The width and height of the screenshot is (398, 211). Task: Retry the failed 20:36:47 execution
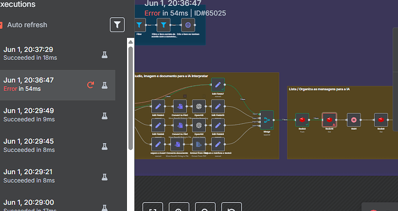[91, 85]
